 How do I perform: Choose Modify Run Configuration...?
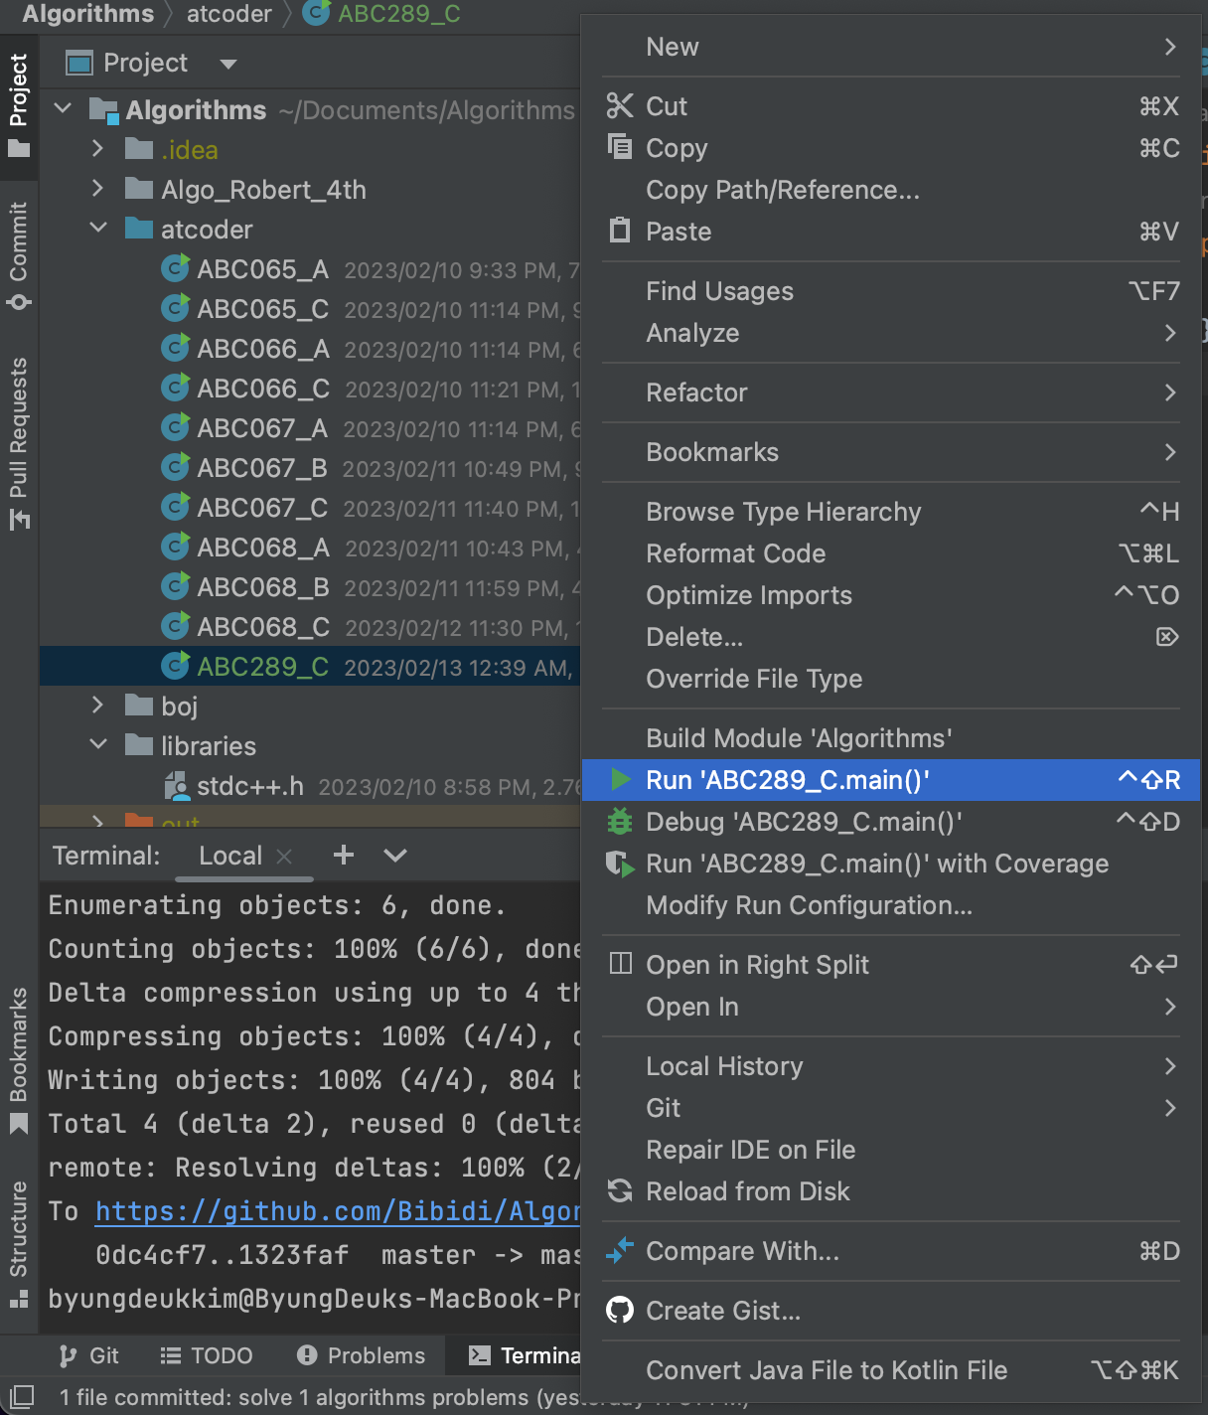tap(890, 905)
